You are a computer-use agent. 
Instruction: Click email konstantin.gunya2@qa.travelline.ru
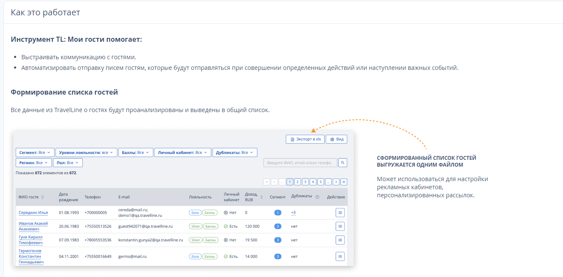click(x=151, y=240)
